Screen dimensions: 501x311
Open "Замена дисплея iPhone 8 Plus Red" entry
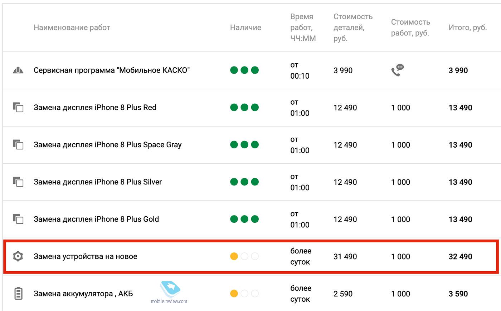(x=95, y=108)
